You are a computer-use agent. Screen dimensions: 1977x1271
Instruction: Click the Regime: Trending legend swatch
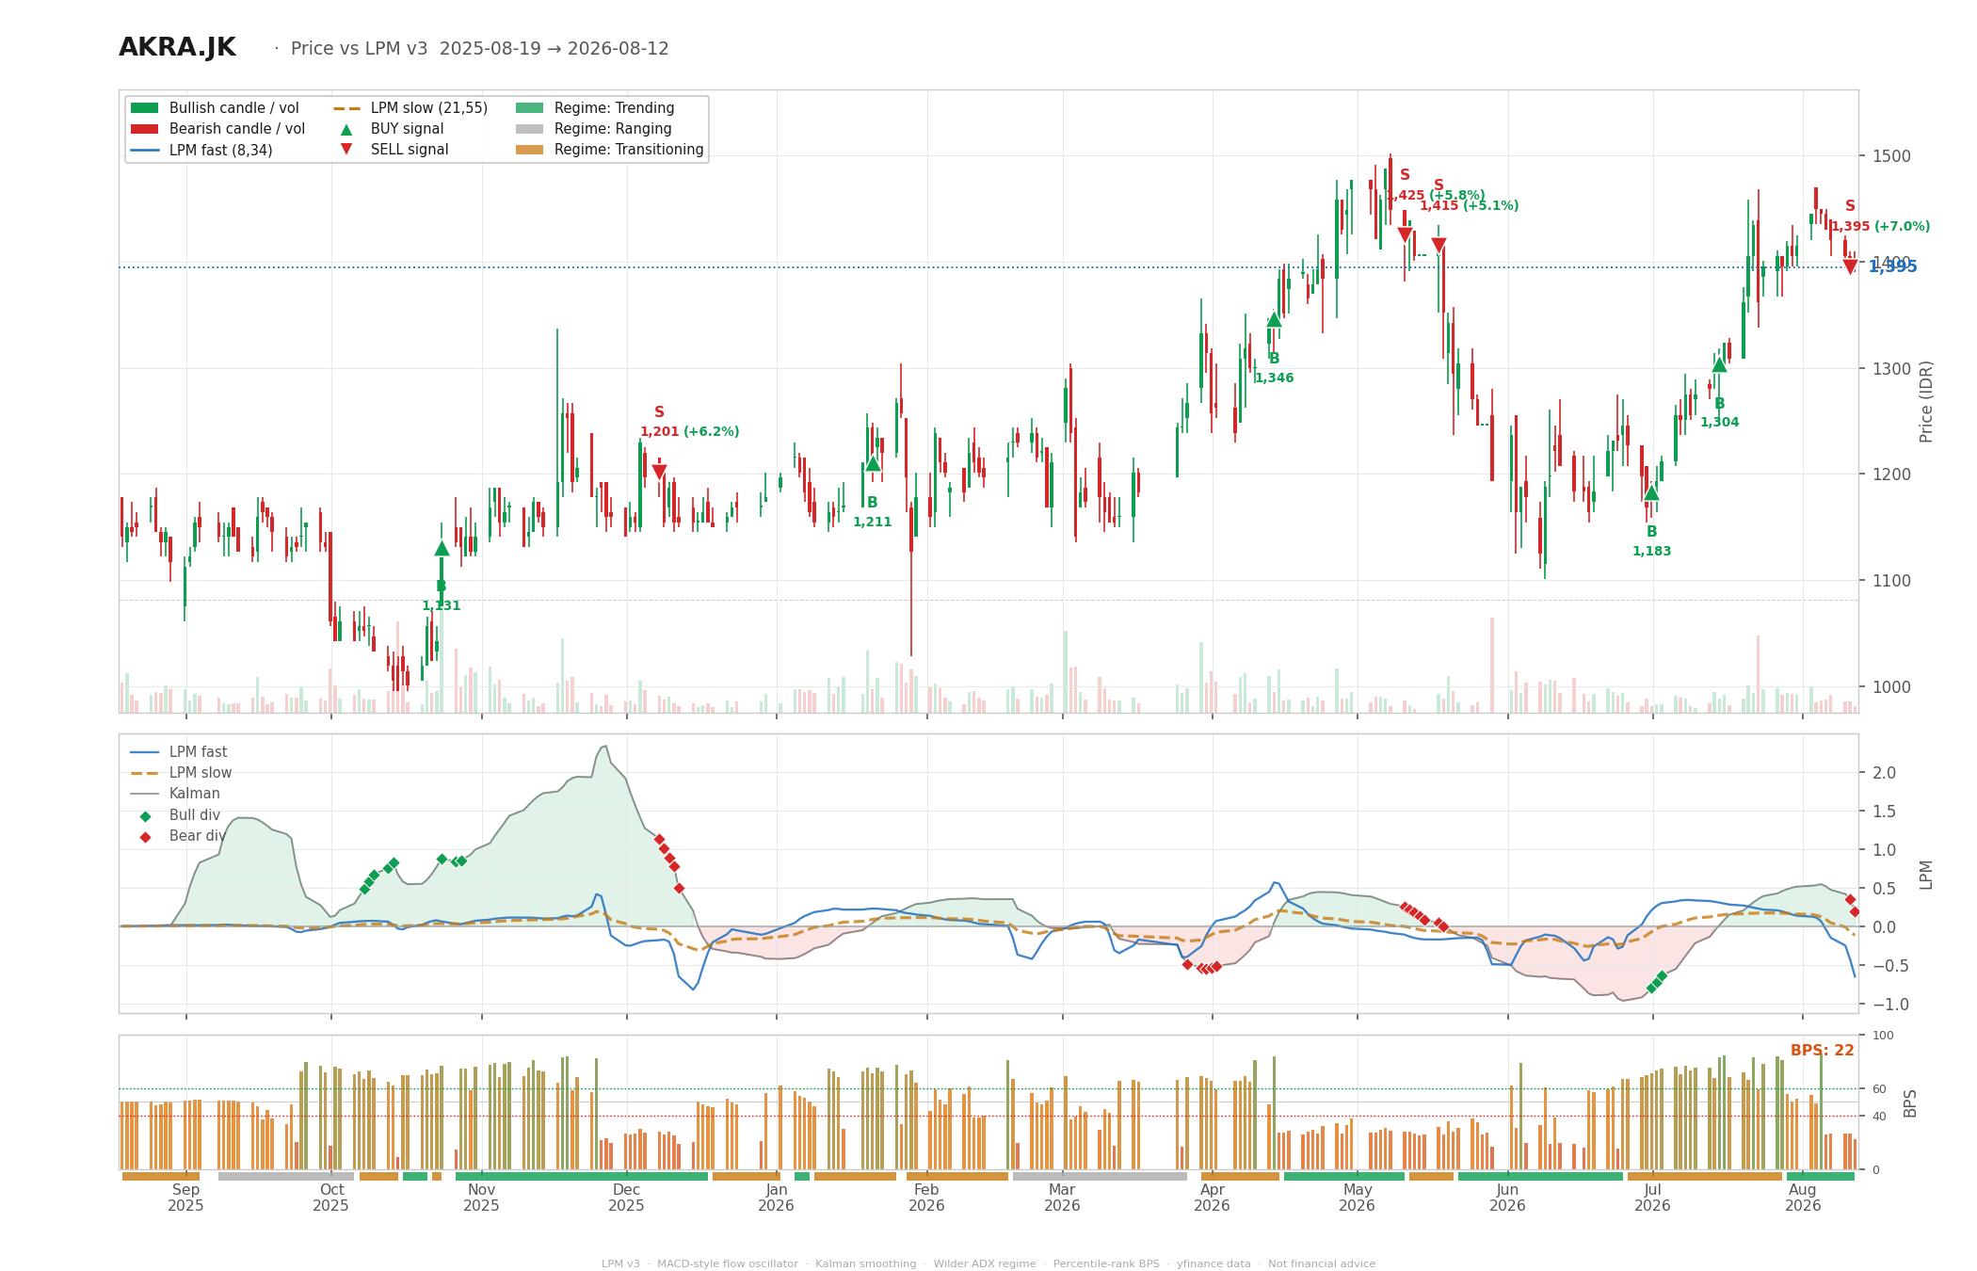tap(530, 108)
